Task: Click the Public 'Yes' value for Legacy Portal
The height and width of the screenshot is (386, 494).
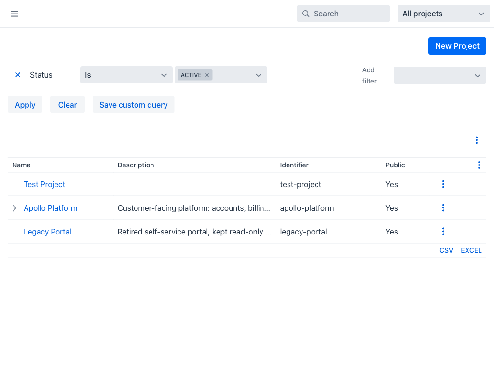Action: click(392, 232)
